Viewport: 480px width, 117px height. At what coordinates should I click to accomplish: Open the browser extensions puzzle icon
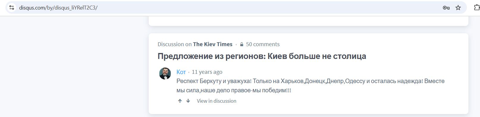coord(477,8)
